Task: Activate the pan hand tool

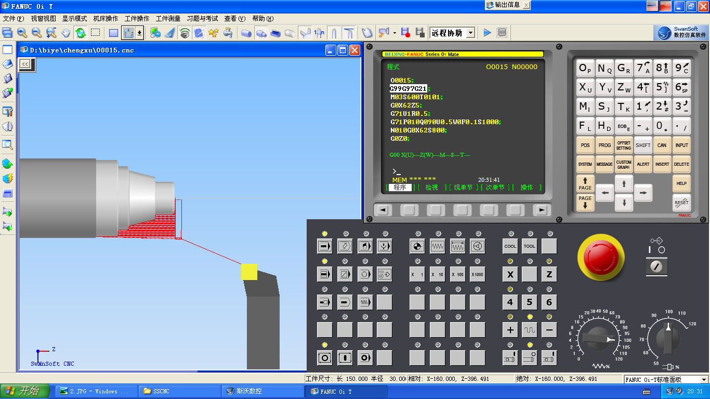Action: point(65,33)
